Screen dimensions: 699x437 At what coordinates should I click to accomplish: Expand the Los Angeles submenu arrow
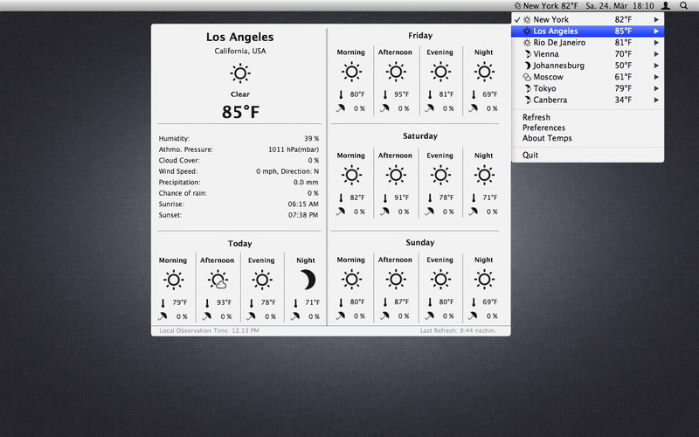coord(656,31)
